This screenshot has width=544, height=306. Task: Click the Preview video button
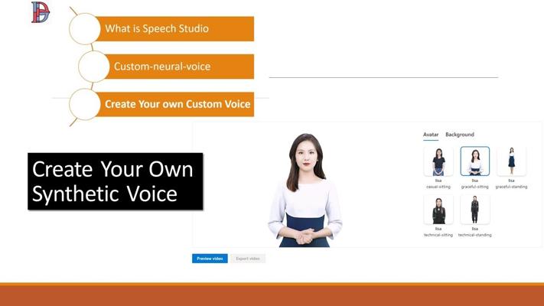(x=210, y=259)
